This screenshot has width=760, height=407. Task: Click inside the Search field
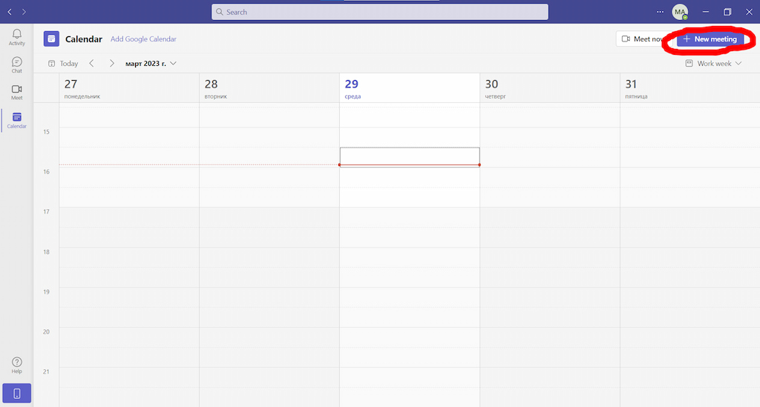click(x=380, y=12)
